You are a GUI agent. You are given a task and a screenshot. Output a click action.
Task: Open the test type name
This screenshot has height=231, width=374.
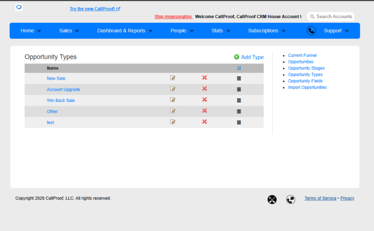click(50, 122)
